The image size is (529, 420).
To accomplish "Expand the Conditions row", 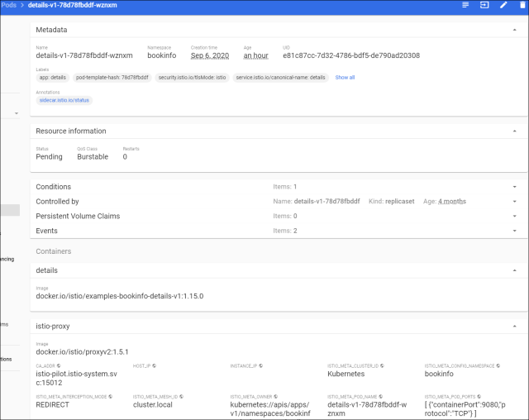I will tap(514, 187).
